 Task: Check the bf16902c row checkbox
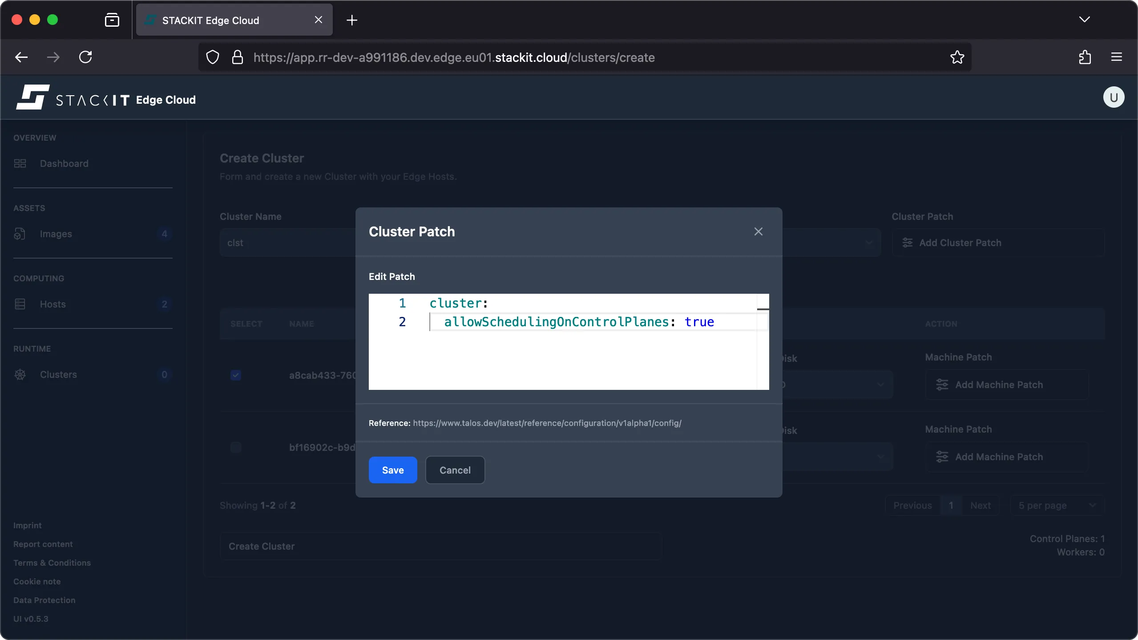point(235,448)
